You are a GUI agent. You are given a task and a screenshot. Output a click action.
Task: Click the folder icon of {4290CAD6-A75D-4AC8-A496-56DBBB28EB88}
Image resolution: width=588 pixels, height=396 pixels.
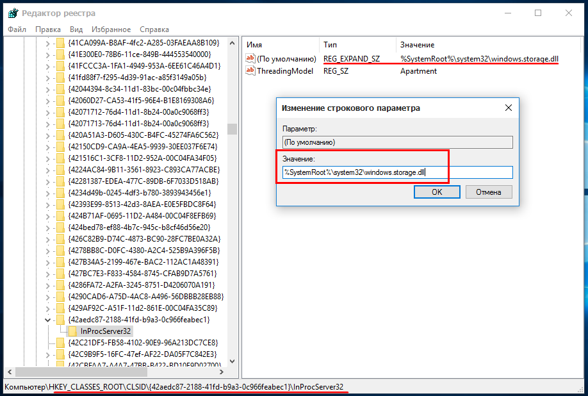[60, 297]
